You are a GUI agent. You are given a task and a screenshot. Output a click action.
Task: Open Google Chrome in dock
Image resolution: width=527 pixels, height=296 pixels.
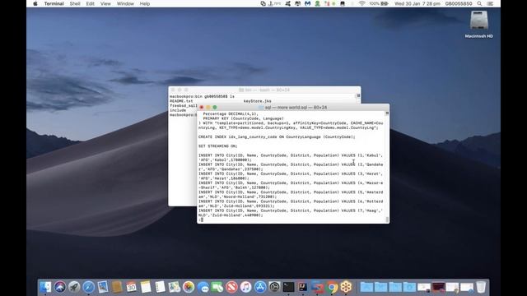332,287
